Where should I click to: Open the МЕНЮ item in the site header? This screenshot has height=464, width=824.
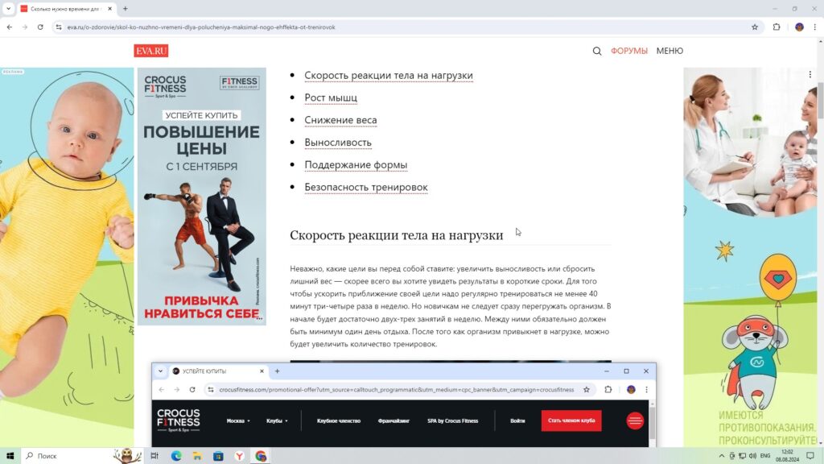[669, 51]
